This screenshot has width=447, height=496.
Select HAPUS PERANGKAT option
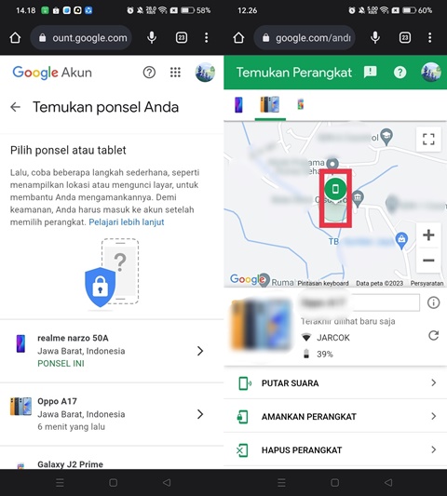[335, 449]
